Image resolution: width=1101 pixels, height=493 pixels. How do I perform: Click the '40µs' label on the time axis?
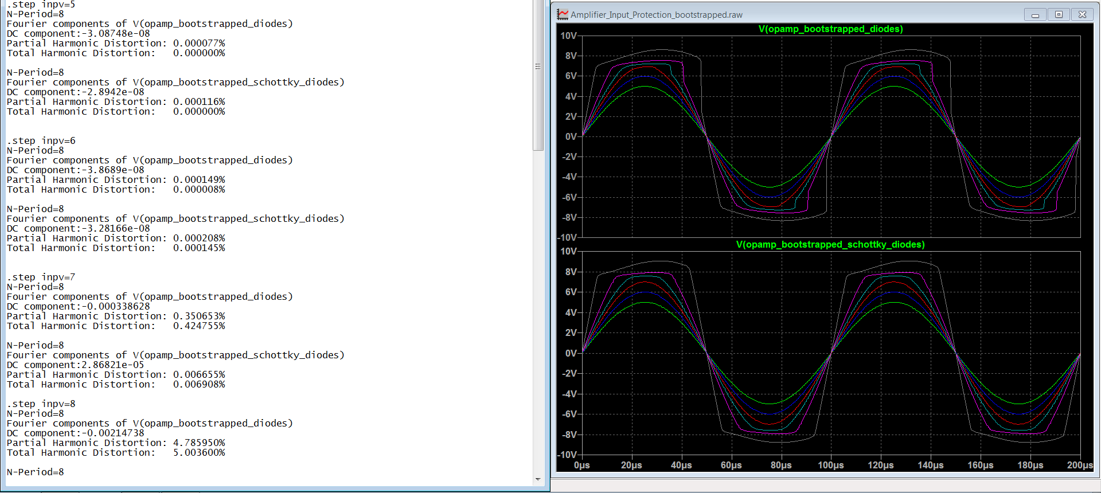coord(681,465)
